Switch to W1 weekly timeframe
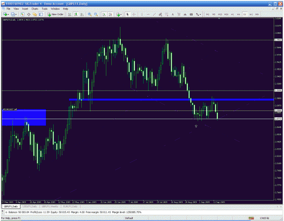284x221 pixels. tap(251, 15)
